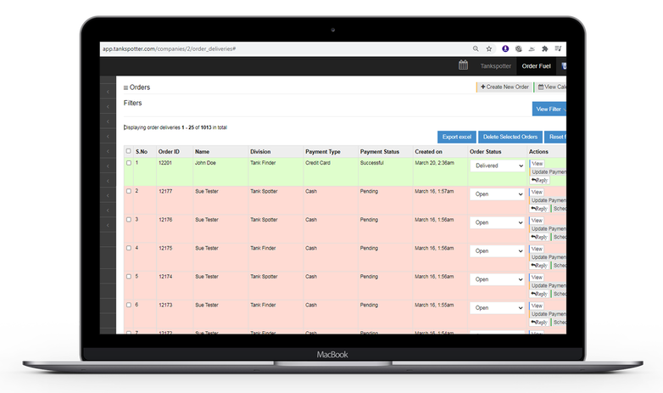This screenshot has height=393, width=663.
Task: Click the Create New Order button
Action: click(504, 87)
